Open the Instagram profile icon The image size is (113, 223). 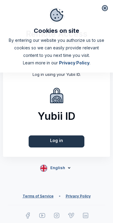[x=57, y=215]
